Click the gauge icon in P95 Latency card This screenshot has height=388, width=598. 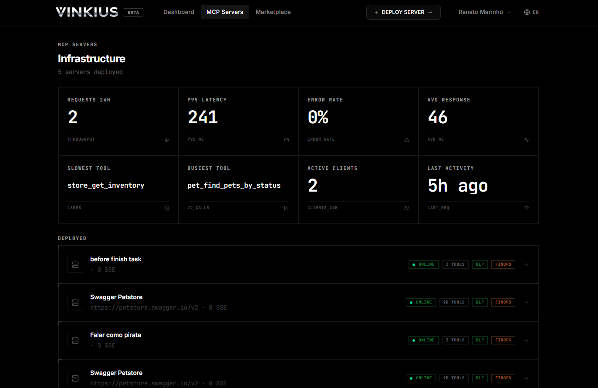pos(287,140)
